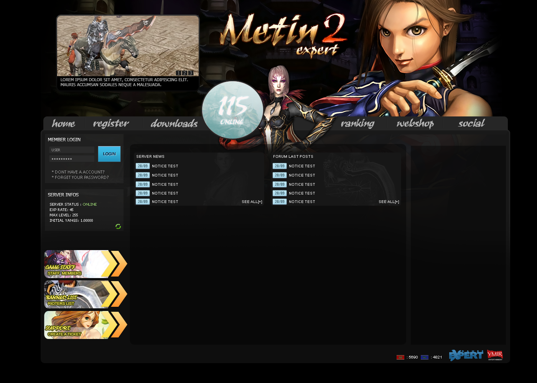This screenshot has height=383, width=537.
Task: Click the 'FORUM LAST POSTS' heading
Action: coord(293,157)
